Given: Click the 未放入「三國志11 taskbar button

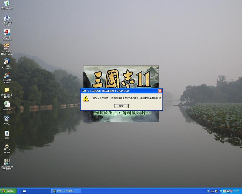Looking at the screenshot, I should pos(66,191).
